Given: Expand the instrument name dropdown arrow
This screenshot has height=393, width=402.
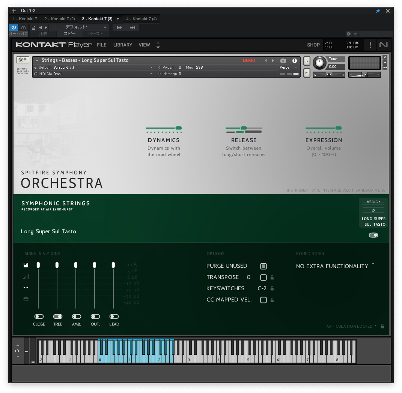Looking at the screenshot, I should coord(37,61).
